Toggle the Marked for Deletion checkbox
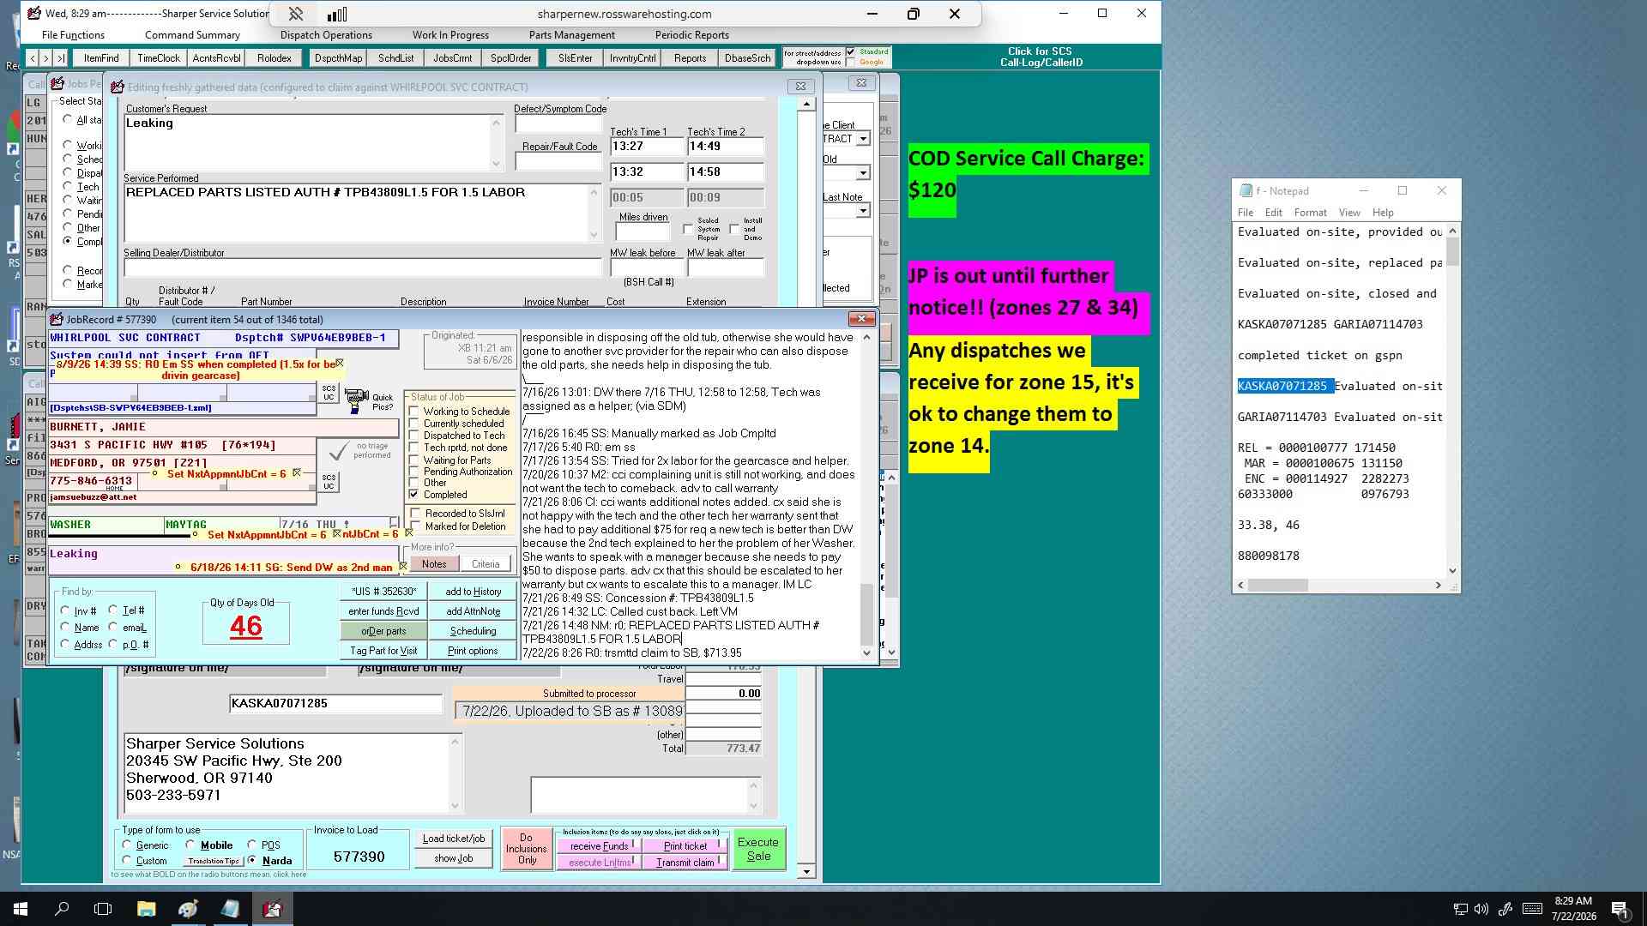 click(415, 526)
